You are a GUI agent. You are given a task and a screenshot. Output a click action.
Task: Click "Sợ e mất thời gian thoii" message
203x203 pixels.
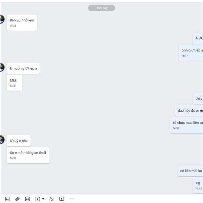tap(28, 155)
